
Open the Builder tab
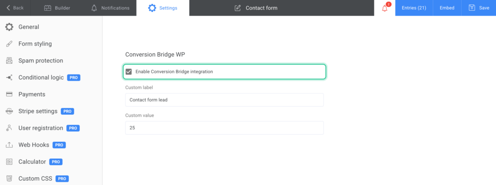(x=57, y=8)
